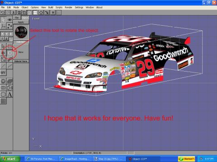Click the New material slot
Viewport: 217px width, 162px height.
pos(21,52)
